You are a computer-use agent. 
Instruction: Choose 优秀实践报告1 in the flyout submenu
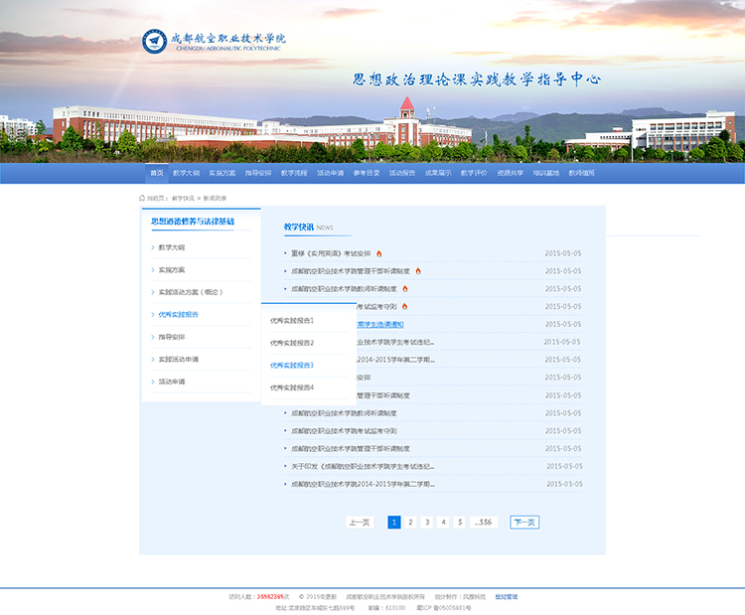pyautogui.click(x=292, y=320)
